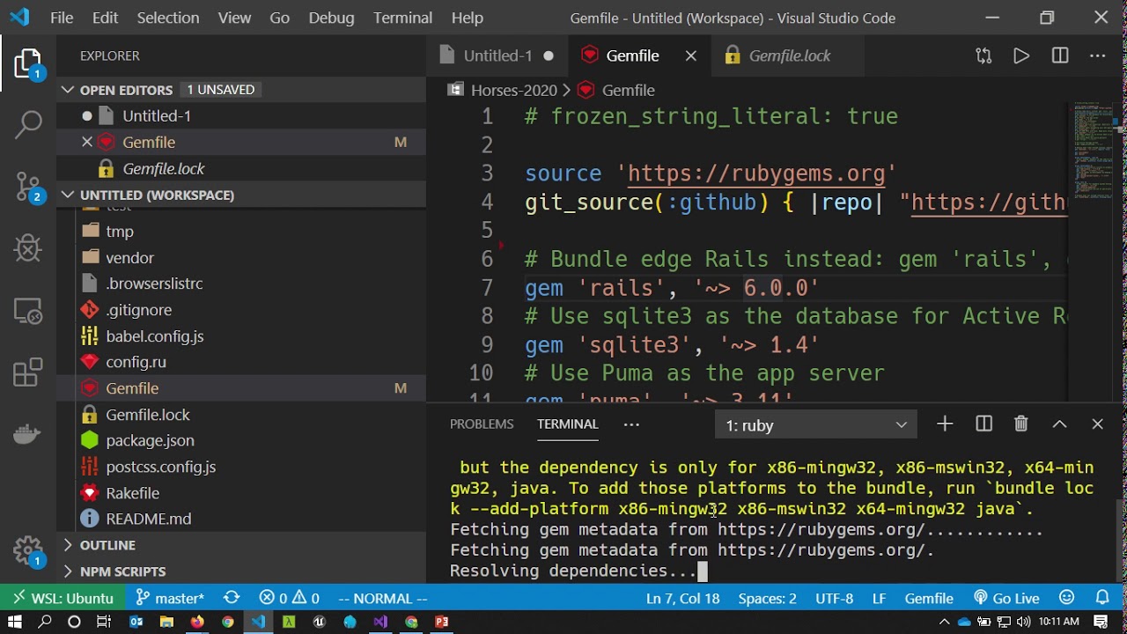Open the Help menu
This screenshot has height=634, width=1127.
[468, 18]
